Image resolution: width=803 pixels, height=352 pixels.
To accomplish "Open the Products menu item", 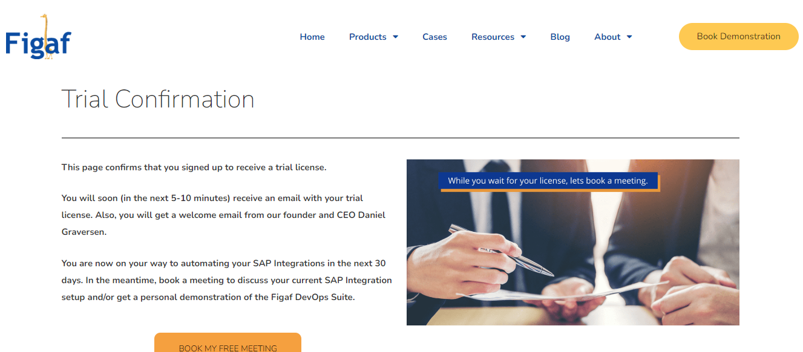I will click(x=367, y=37).
